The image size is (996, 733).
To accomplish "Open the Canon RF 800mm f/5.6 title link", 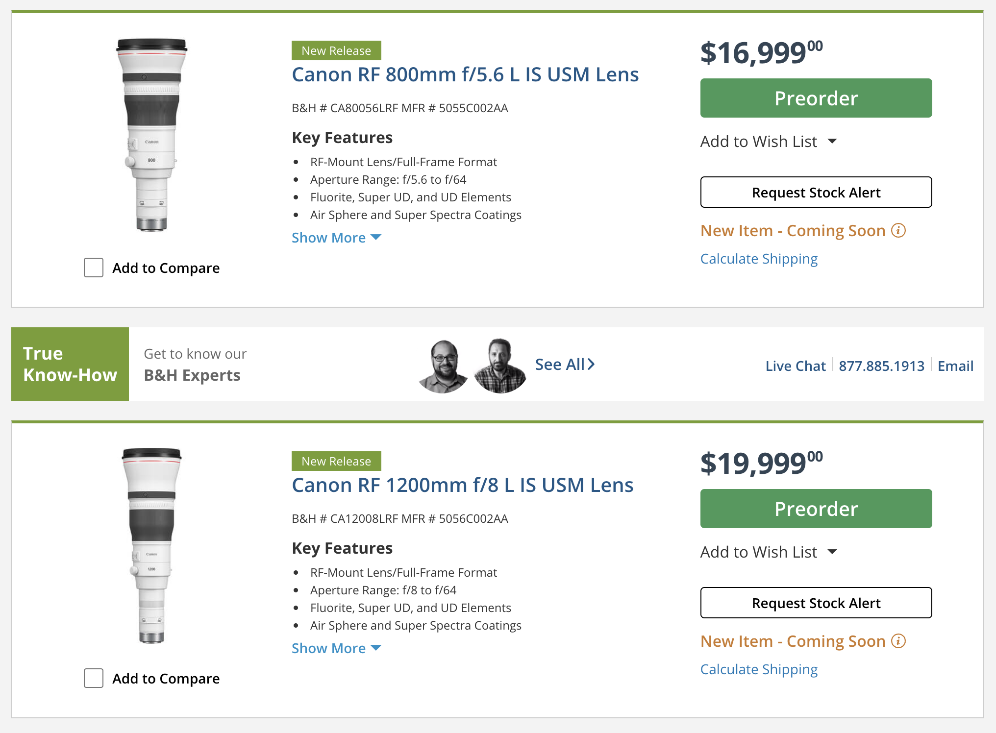I will 465,74.
